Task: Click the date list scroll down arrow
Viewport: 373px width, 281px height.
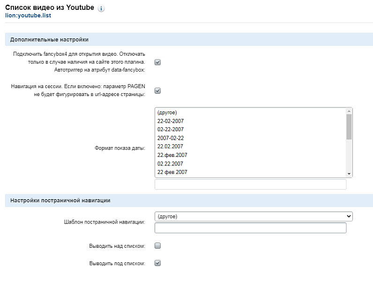Action: pos(349,174)
